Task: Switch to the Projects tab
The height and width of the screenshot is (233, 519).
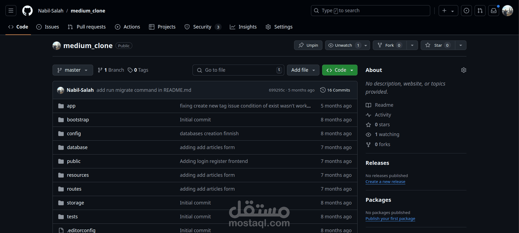Action: coord(162,27)
